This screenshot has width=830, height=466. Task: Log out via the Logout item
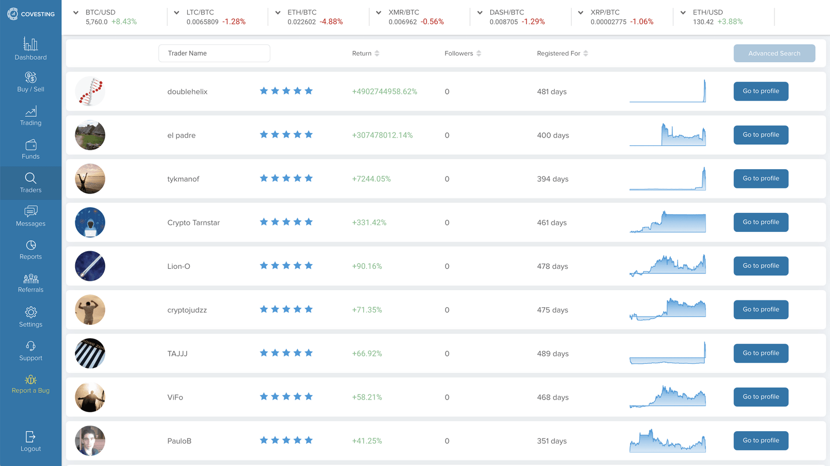[31, 442]
